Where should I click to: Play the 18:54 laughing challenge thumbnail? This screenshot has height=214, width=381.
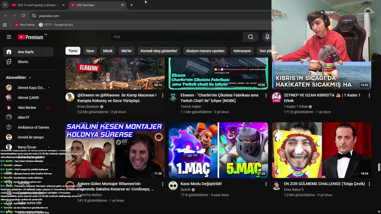click(x=322, y=150)
